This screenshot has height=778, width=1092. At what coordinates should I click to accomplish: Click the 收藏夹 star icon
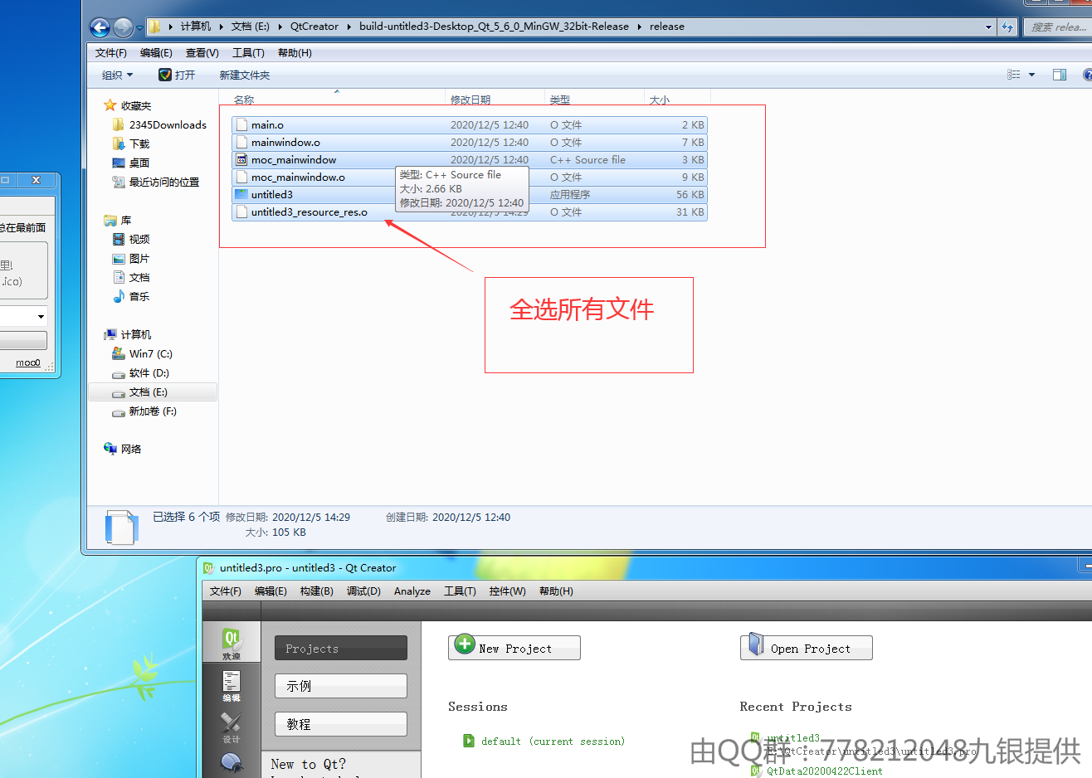point(110,105)
